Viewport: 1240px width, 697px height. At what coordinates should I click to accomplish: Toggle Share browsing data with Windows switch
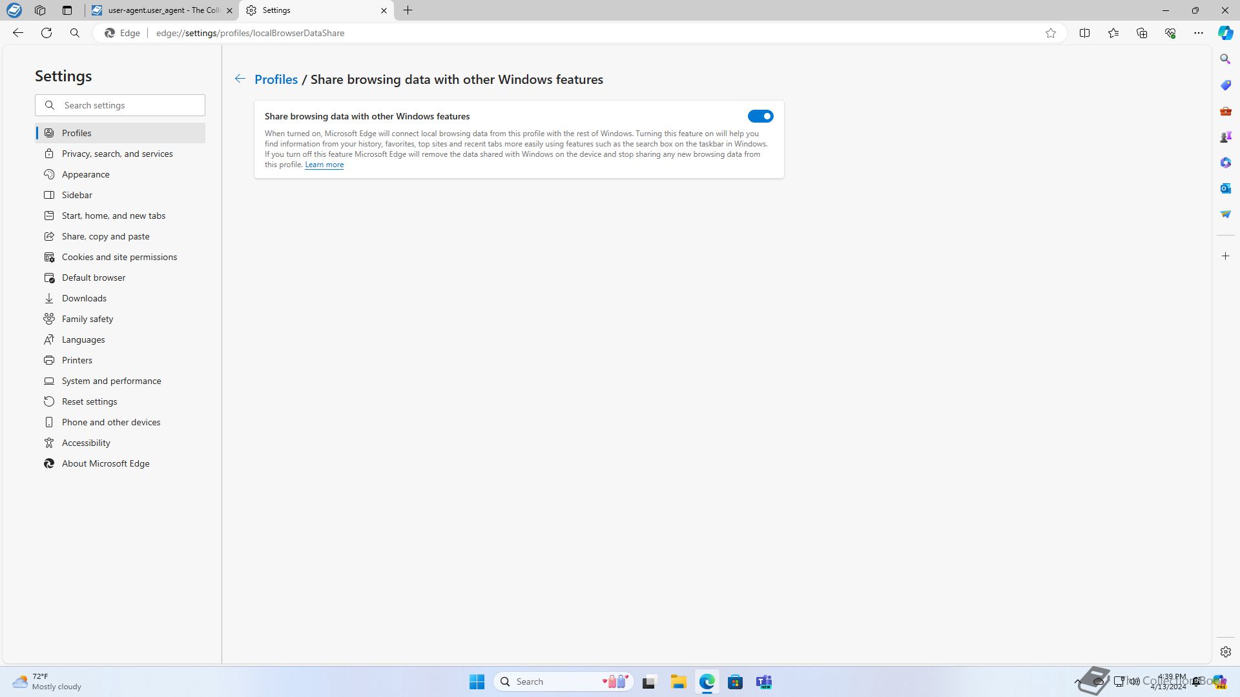click(760, 116)
